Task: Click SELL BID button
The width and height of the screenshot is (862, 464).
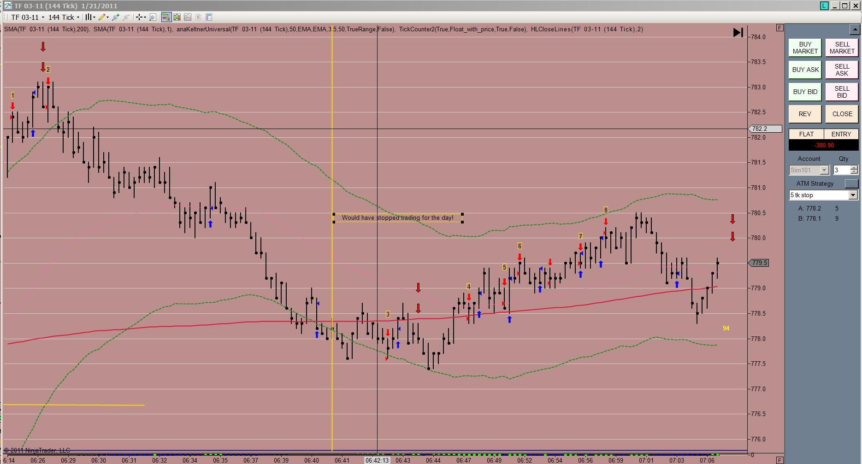Action: click(x=842, y=92)
